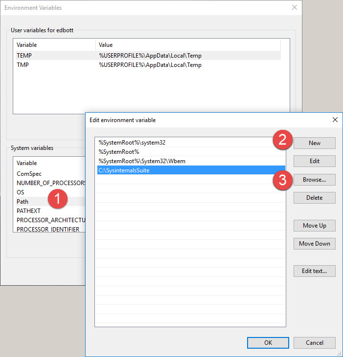Open Edit text... mode

click(x=314, y=271)
